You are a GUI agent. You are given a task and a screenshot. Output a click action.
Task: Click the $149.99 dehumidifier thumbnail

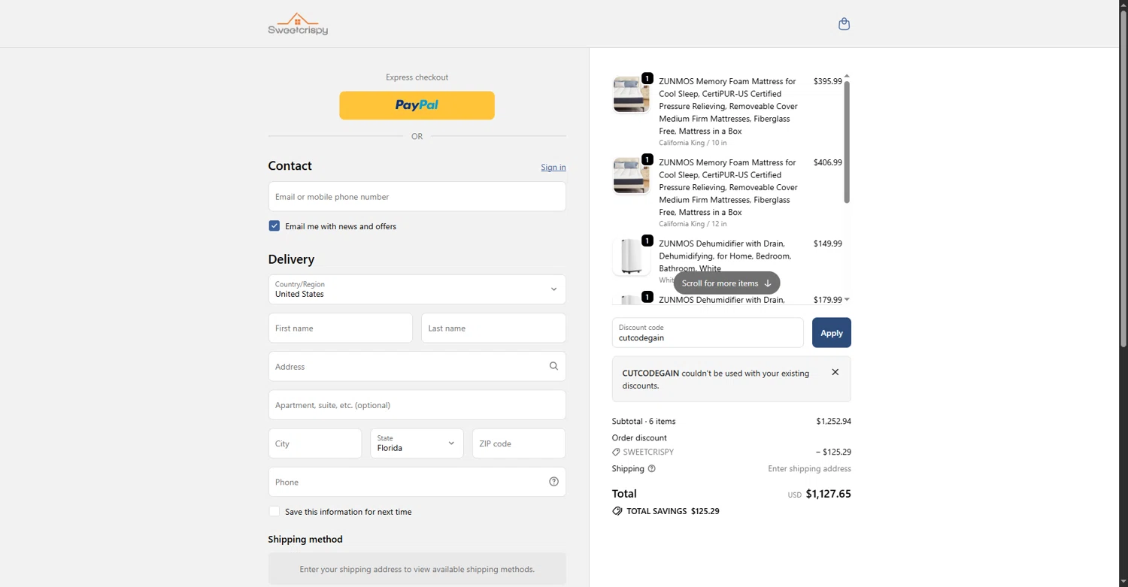pos(631,257)
